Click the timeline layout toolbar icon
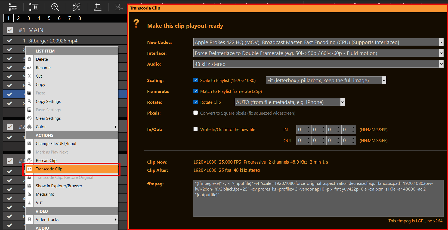Screen dimensions: 448x230 [x=34, y=7]
